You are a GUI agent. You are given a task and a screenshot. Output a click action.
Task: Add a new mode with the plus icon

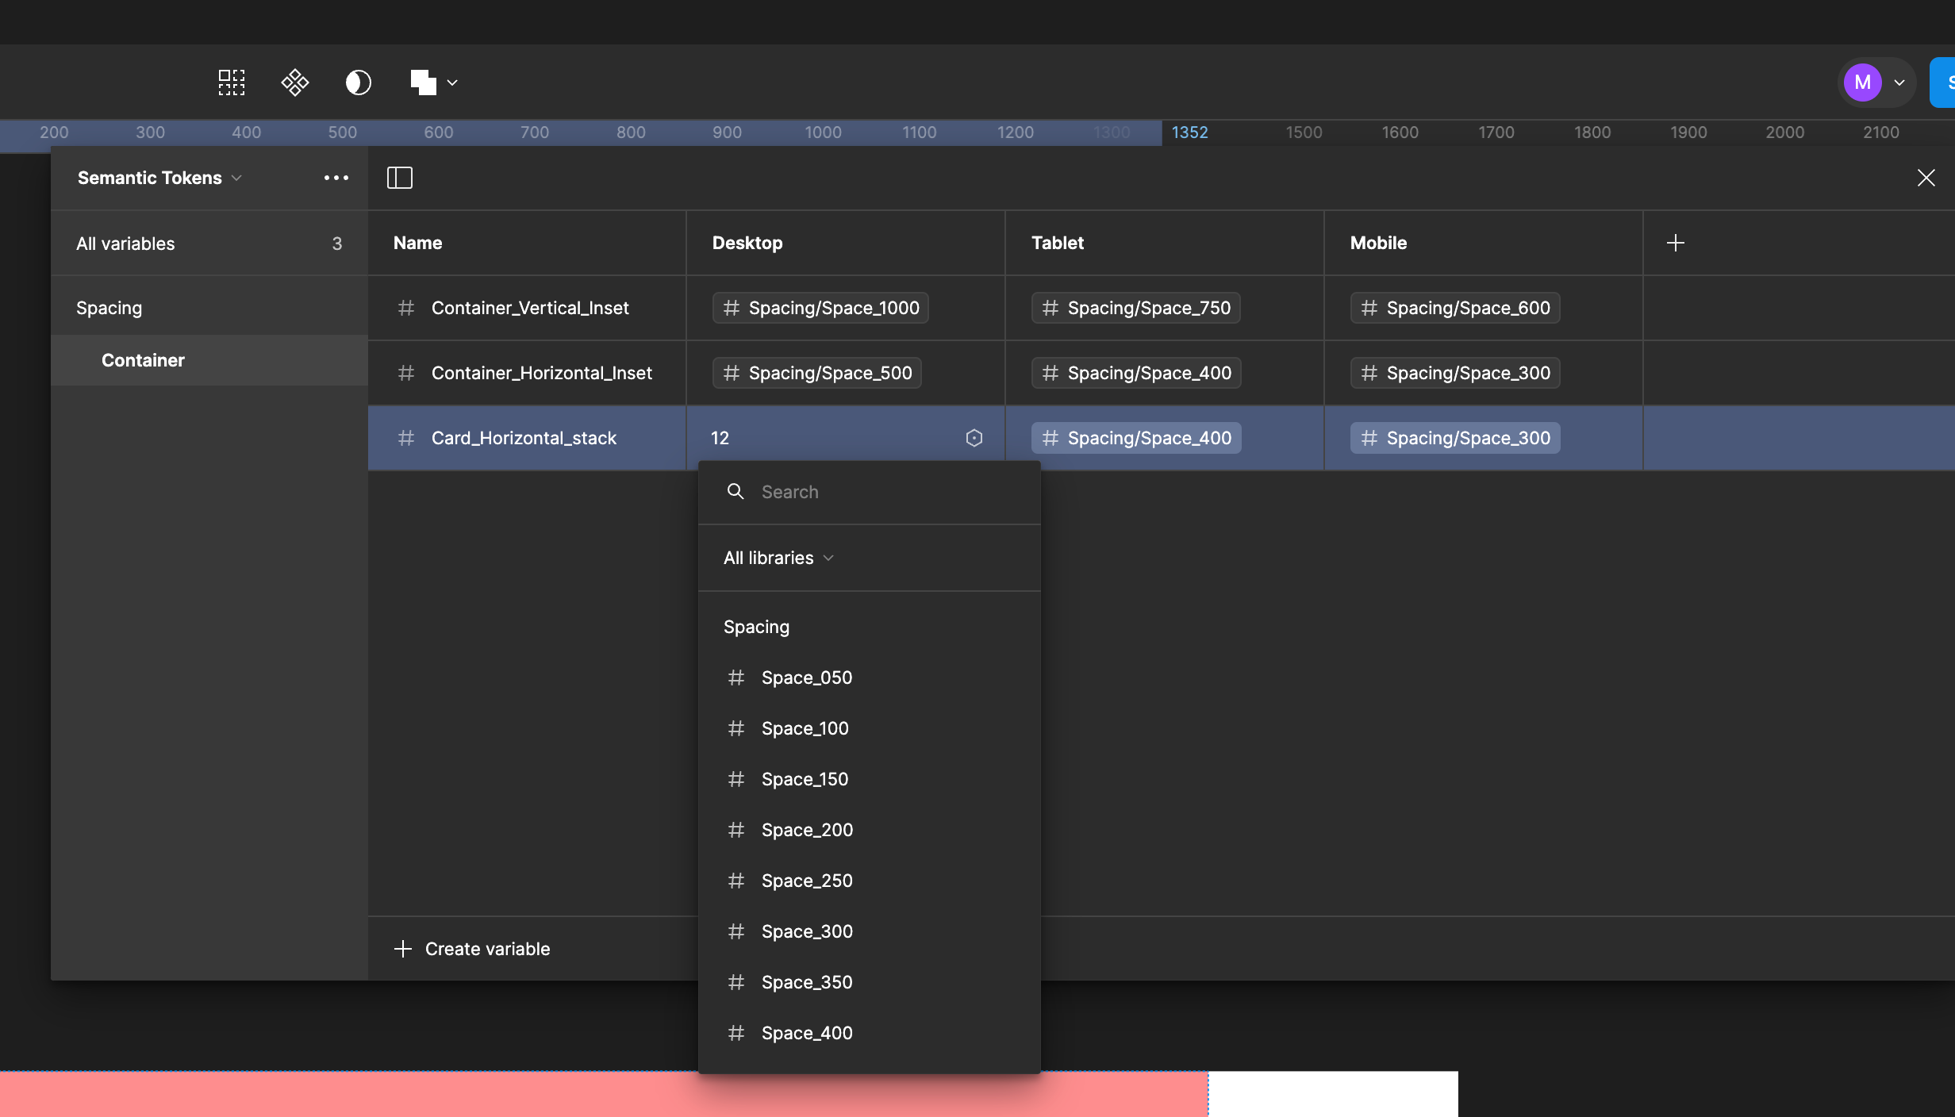(1676, 243)
